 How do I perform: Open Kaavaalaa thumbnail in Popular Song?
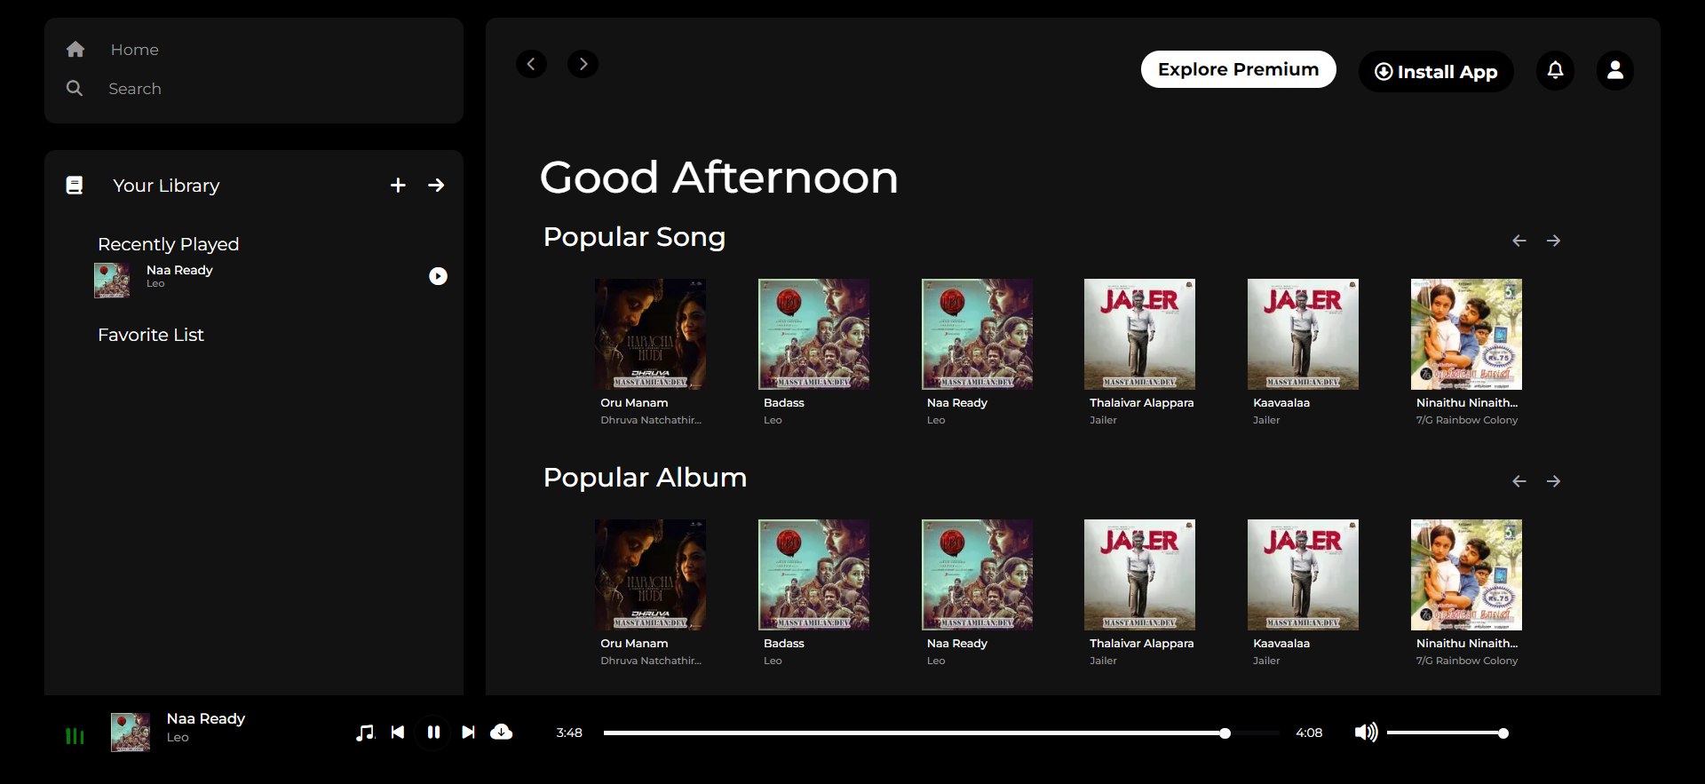click(x=1303, y=335)
